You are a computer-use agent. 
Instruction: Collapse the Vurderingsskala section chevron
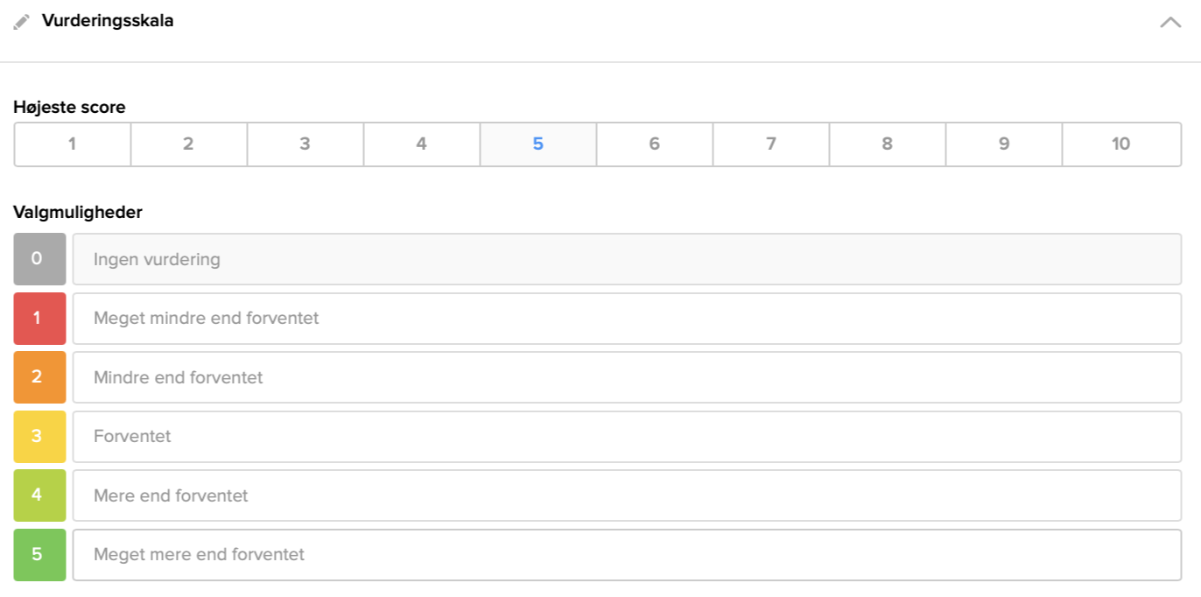point(1170,23)
